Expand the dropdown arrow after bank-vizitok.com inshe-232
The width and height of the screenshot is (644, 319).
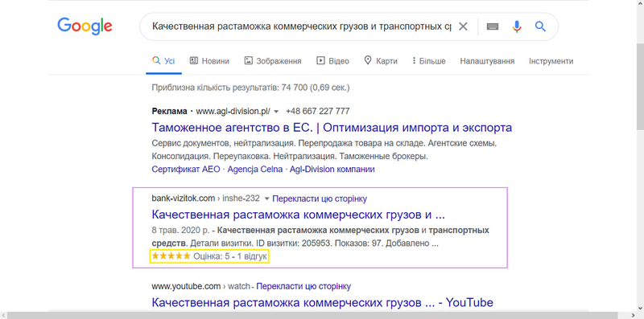tap(266, 198)
